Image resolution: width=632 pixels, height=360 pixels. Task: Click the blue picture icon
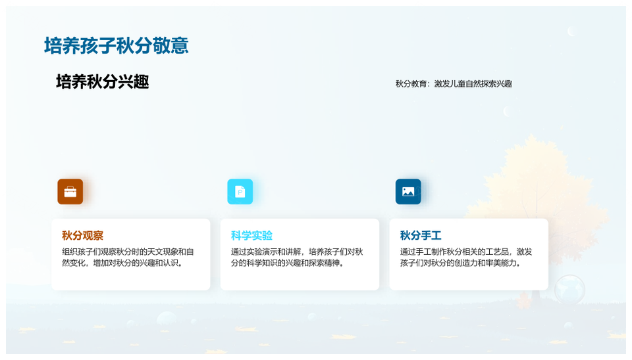coord(408,192)
